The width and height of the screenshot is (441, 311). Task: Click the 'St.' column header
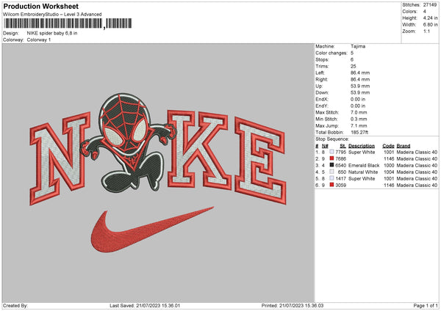(343, 146)
